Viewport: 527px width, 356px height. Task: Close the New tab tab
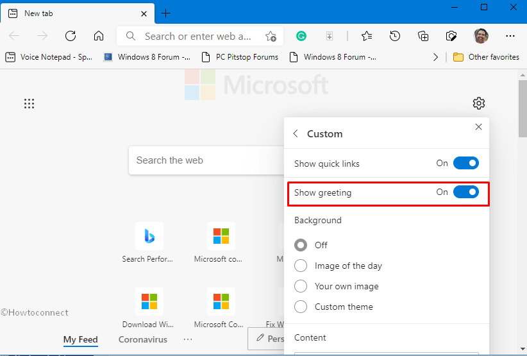[144, 13]
